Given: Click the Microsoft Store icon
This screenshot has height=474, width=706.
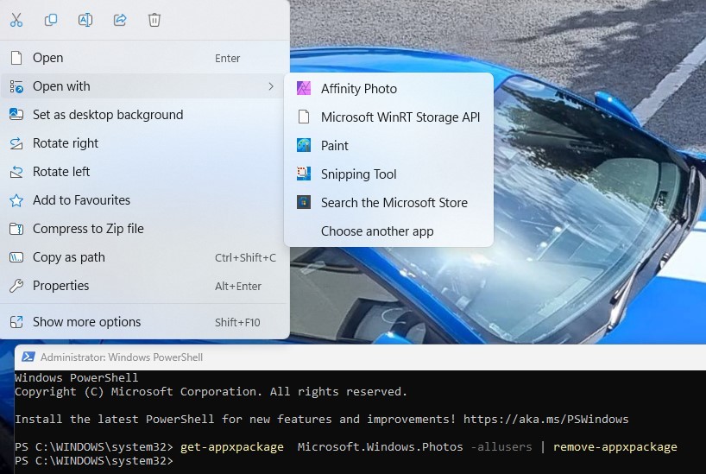Looking at the screenshot, I should [x=304, y=202].
